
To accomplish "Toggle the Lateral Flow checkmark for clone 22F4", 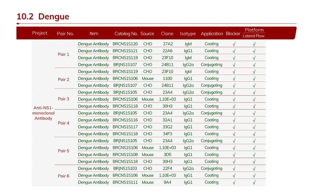I will pyautogui.click(x=254, y=168).
